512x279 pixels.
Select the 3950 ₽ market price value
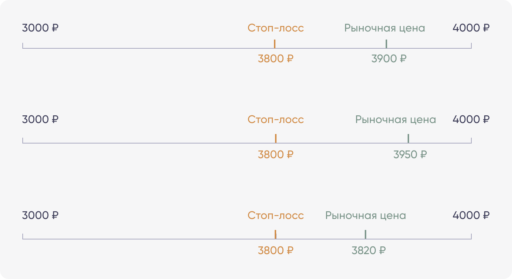point(410,155)
